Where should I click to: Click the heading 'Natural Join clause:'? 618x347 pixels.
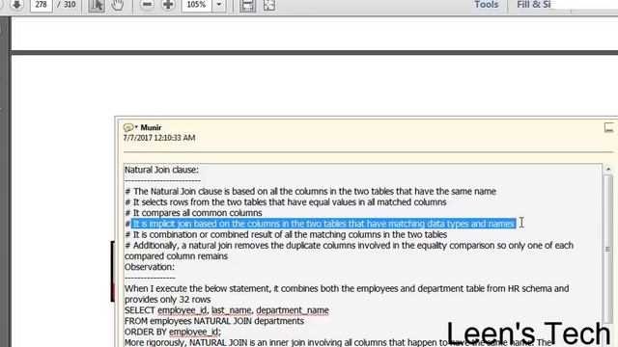click(161, 170)
